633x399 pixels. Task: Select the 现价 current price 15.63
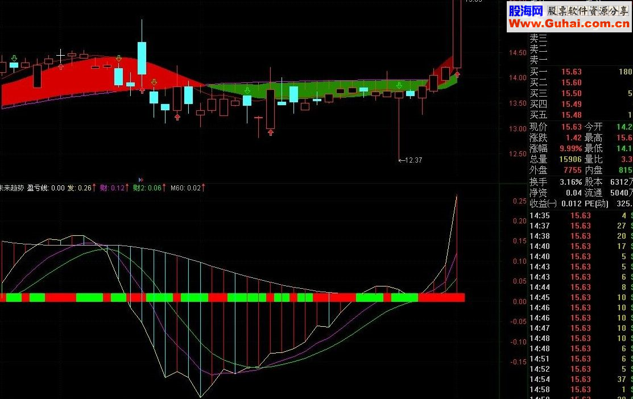point(572,127)
